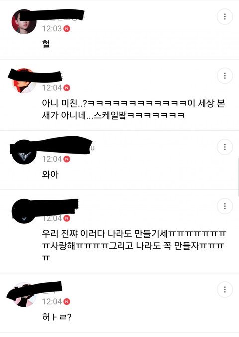Open red profile avatar of 아니 미친 commenter
239x337 pixels.
pyautogui.click(x=24, y=81)
